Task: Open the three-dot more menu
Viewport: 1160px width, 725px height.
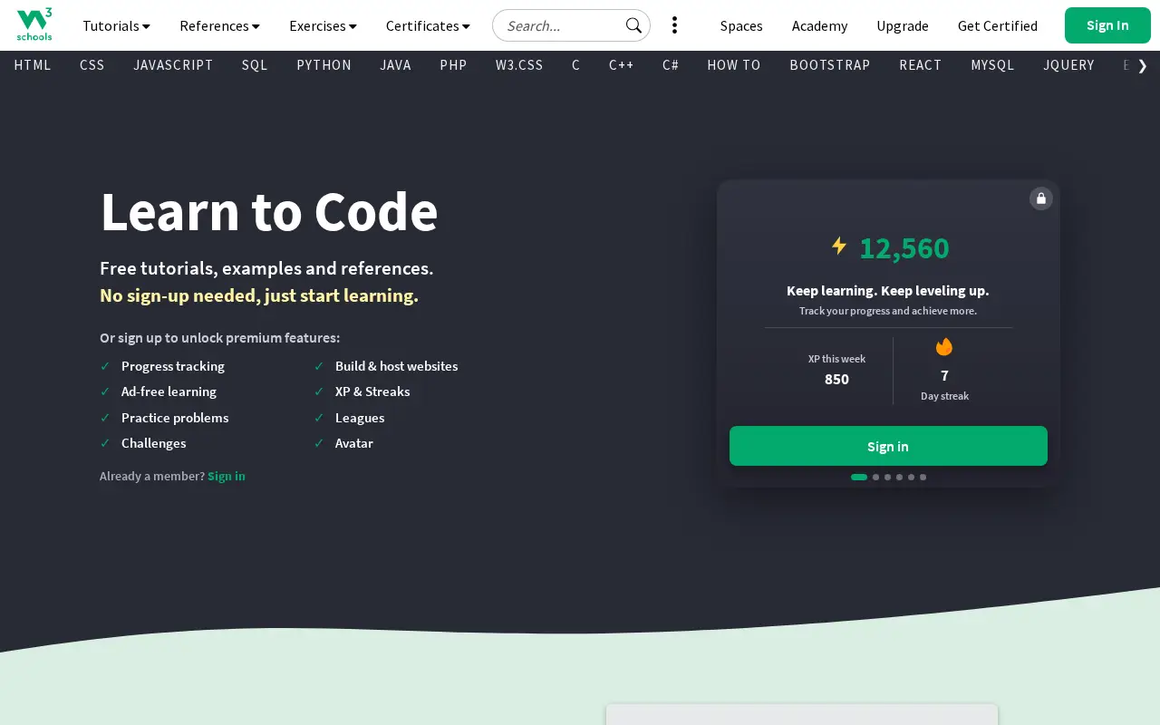Action: (674, 25)
